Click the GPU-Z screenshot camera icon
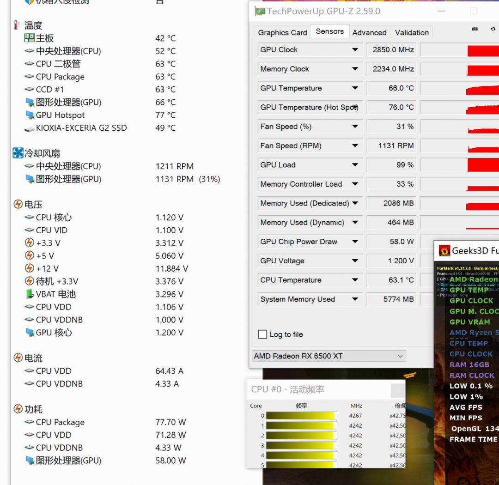Image resolution: width=499 pixels, height=485 pixels. [475, 29]
